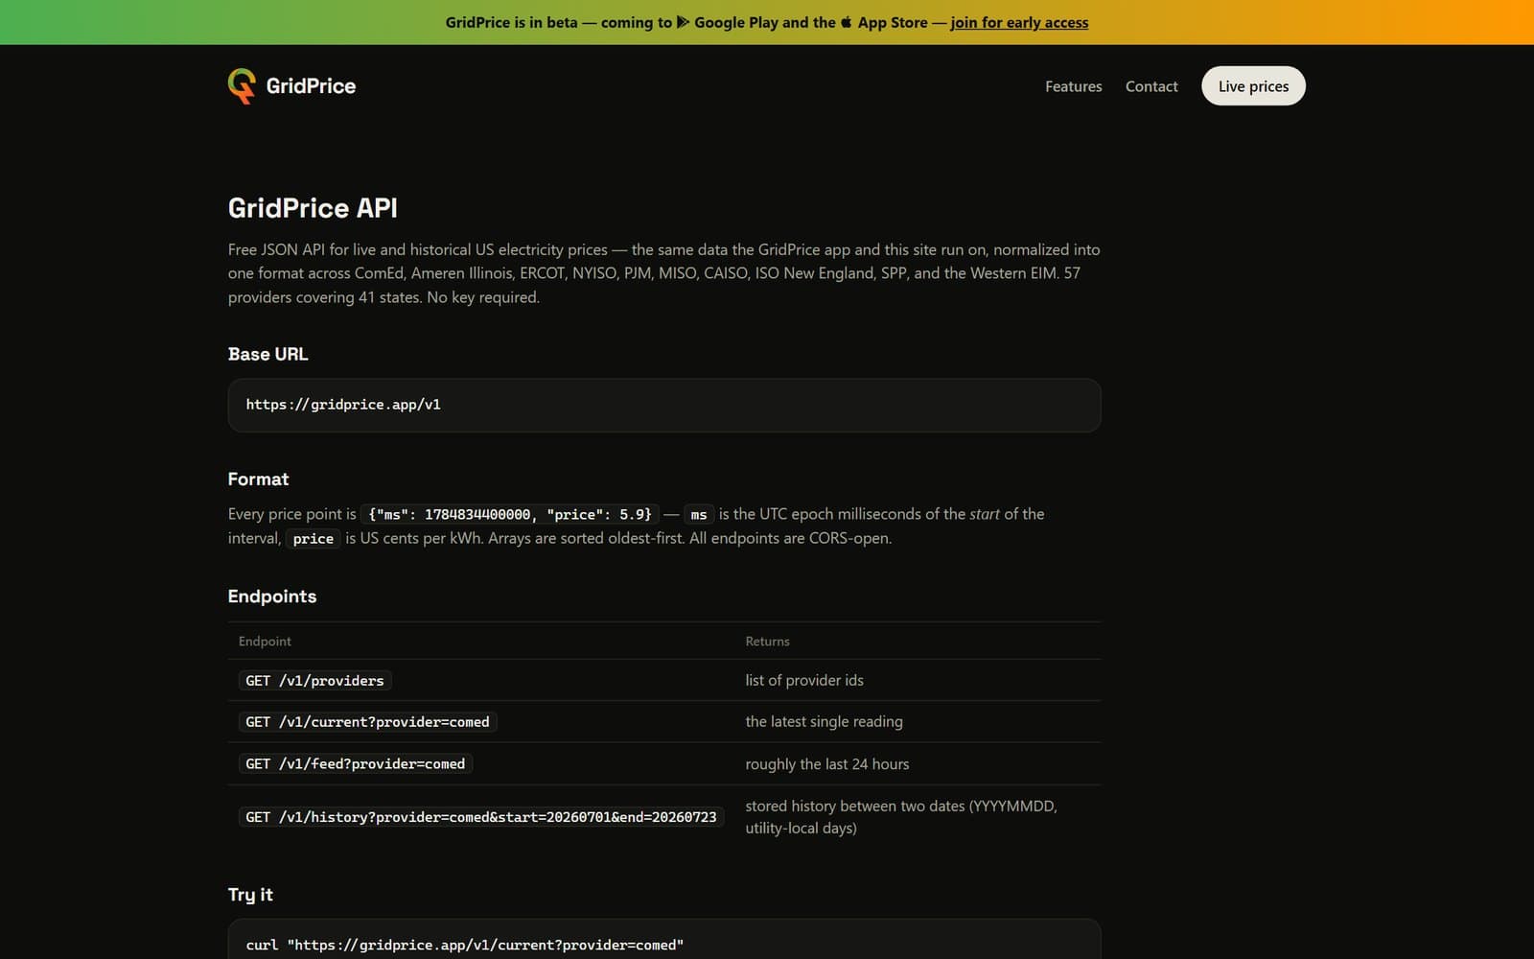Click the 'the latest single reading' cell

[824, 721]
